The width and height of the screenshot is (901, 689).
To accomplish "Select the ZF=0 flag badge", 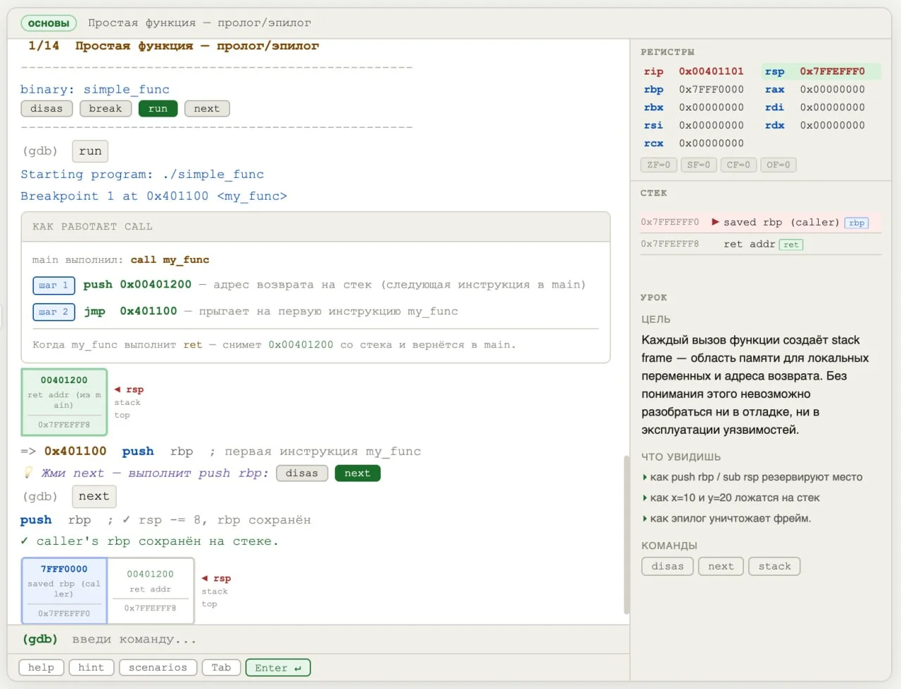I will click(659, 165).
